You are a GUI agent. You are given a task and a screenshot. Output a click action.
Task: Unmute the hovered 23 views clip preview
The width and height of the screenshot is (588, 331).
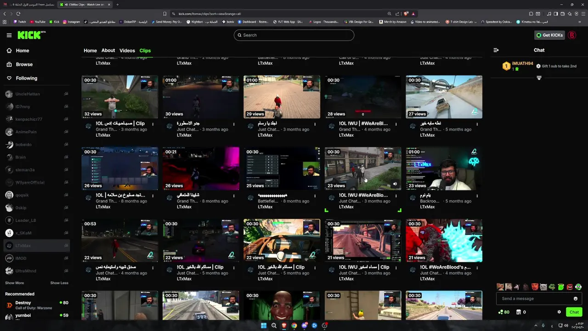(395, 184)
